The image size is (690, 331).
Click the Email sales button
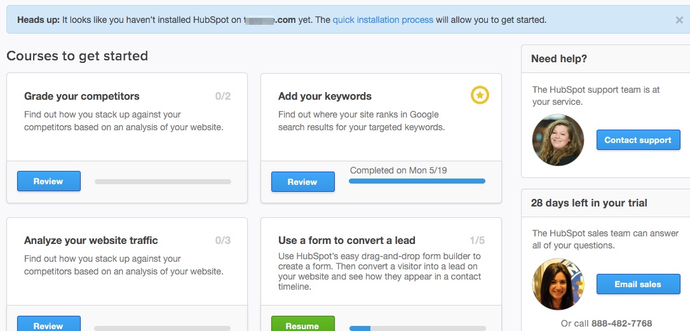tap(638, 284)
